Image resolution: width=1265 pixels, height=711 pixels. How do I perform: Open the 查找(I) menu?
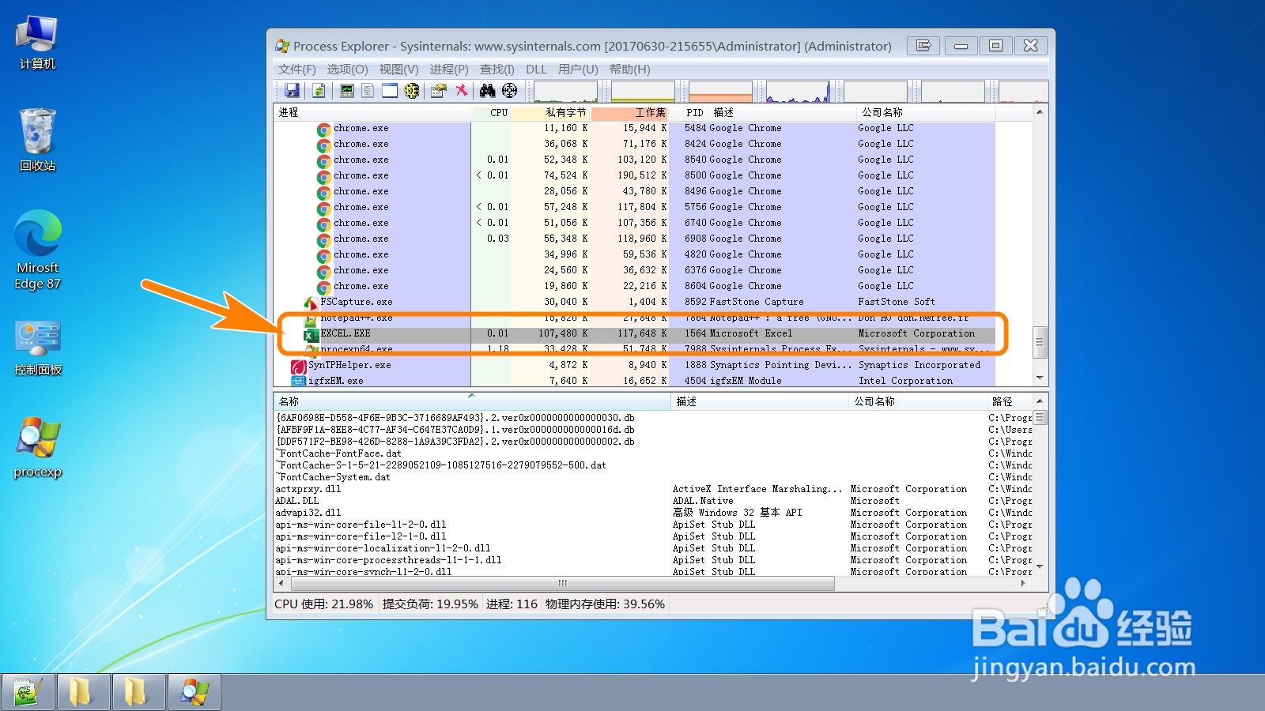(x=497, y=70)
